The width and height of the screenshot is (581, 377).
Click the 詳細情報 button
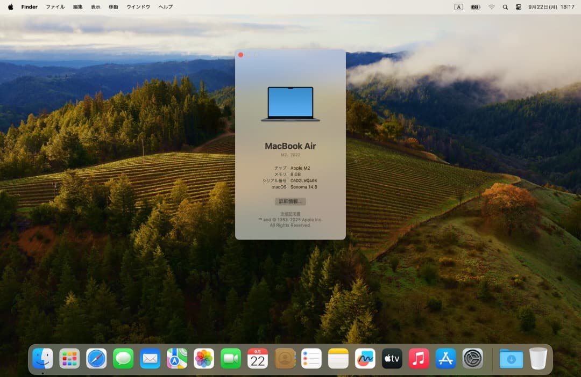(x=290, y=201)
